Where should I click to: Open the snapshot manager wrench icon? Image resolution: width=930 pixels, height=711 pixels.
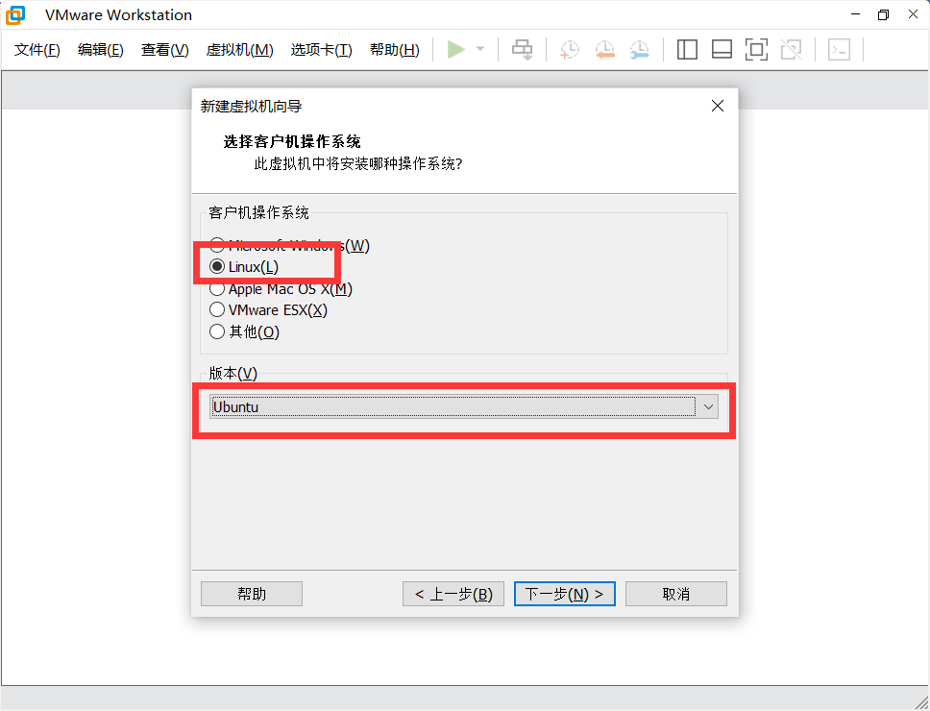tap(640, 50)
